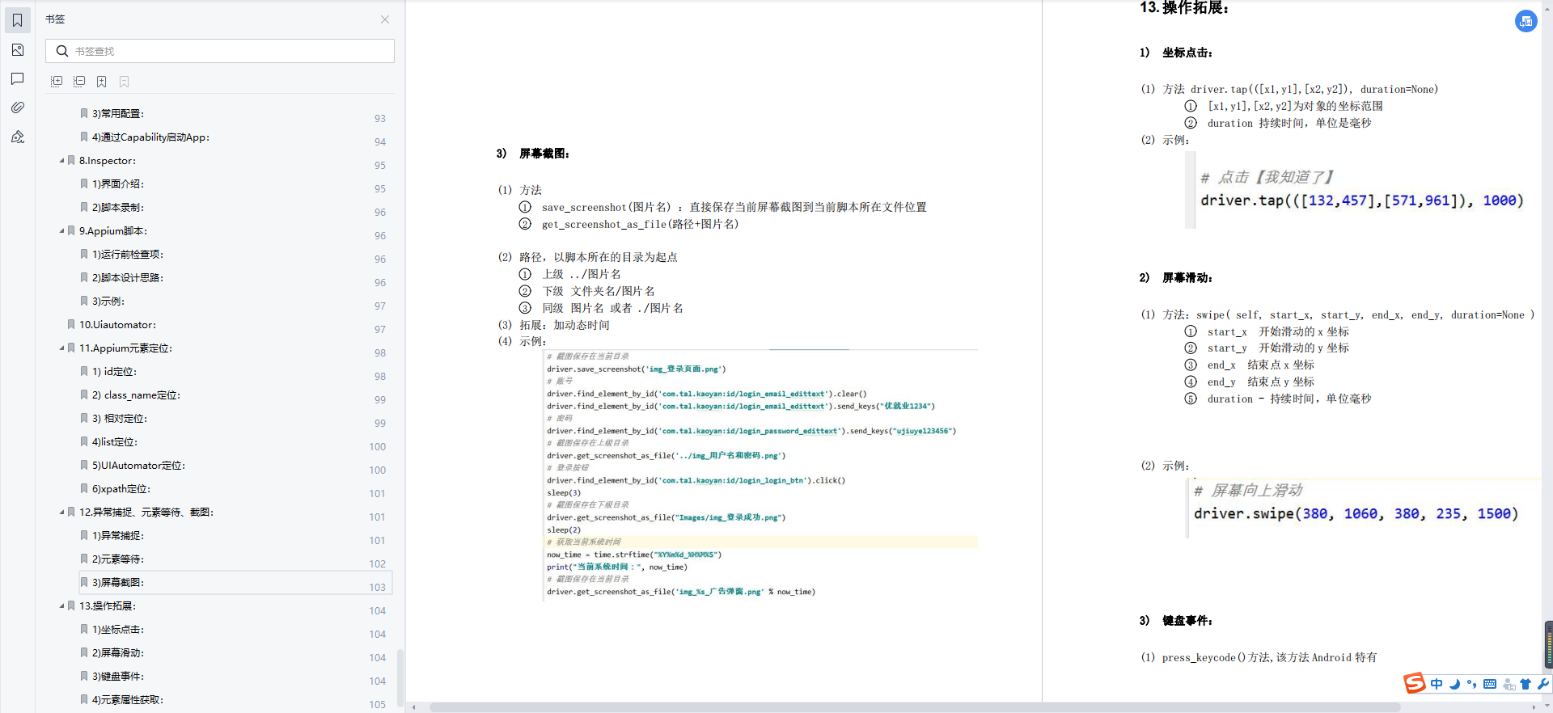Image resolution: width=1553 pixels, height=713 pixels.
Task: Add a new bookmark icon
Action: pos(102,82)
